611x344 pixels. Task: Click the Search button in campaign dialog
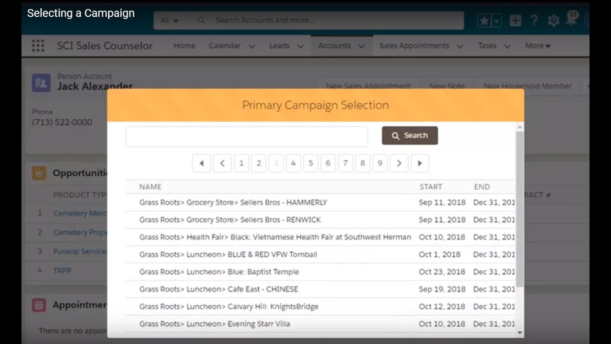pos(410,136)
